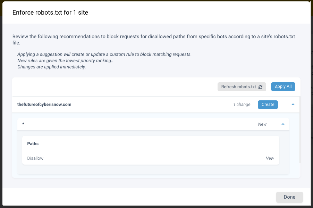313x208 pixels.
Task: Click the New status on asterisk row
Action: pos(262,124)
